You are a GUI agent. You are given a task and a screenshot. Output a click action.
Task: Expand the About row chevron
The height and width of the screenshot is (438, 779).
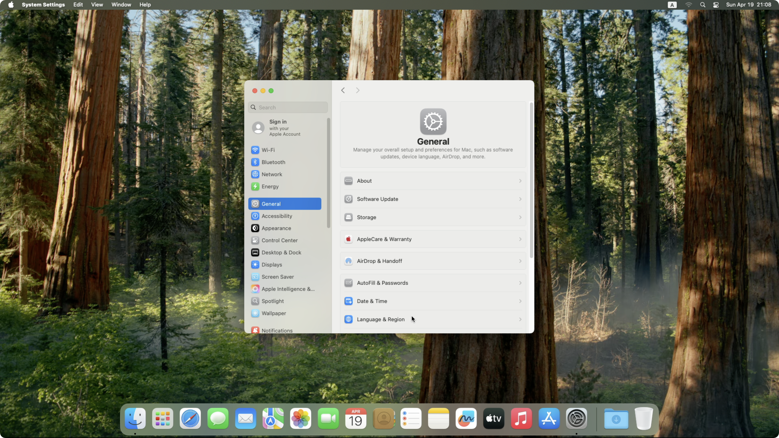point(520,181)
